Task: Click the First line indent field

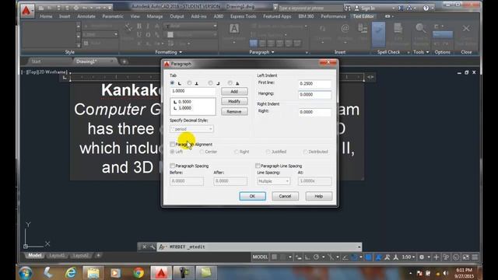Action: click(x=314, y=84)
